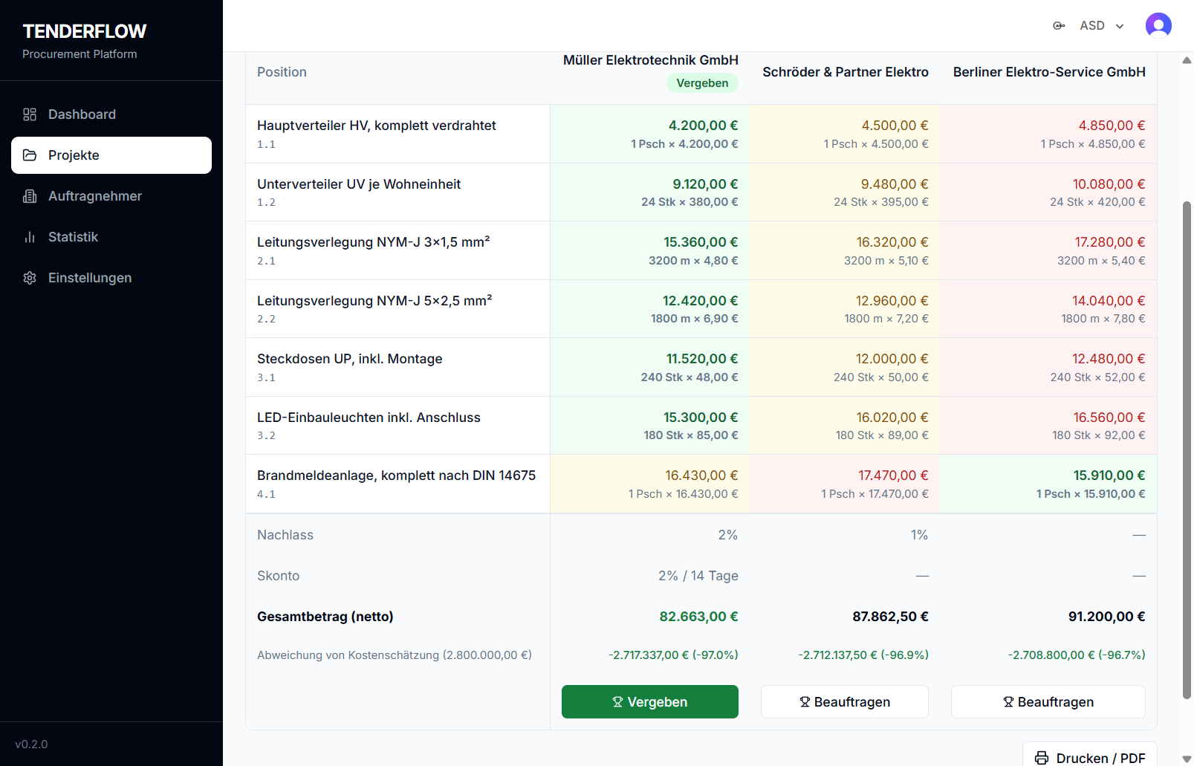Click the Vergeben badge under Müller Elektrotechnik

click(x=702, y=83)
